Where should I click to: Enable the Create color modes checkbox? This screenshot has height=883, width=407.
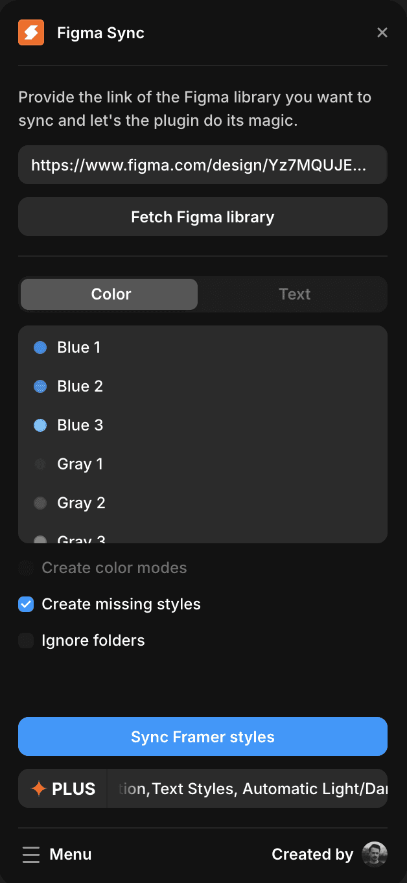coord(26,567)
